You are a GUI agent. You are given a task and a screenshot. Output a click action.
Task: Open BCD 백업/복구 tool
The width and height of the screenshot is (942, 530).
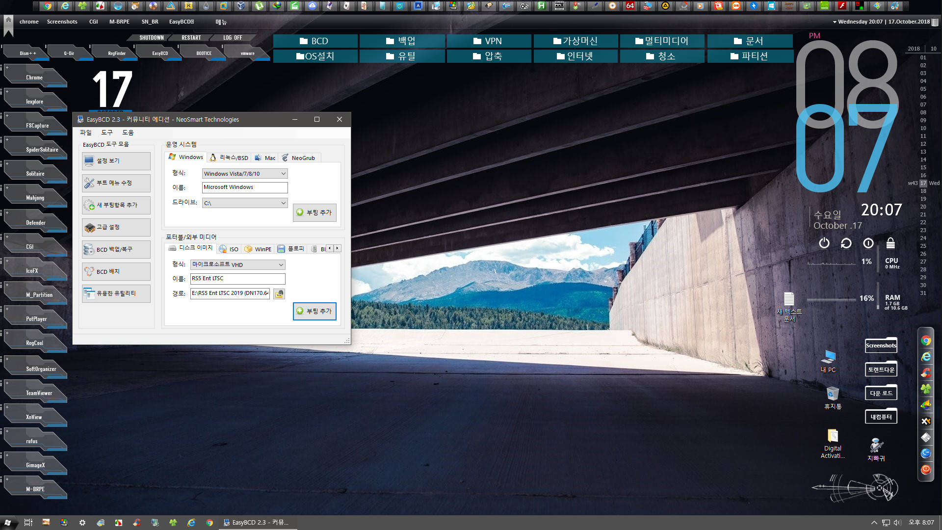116,249
